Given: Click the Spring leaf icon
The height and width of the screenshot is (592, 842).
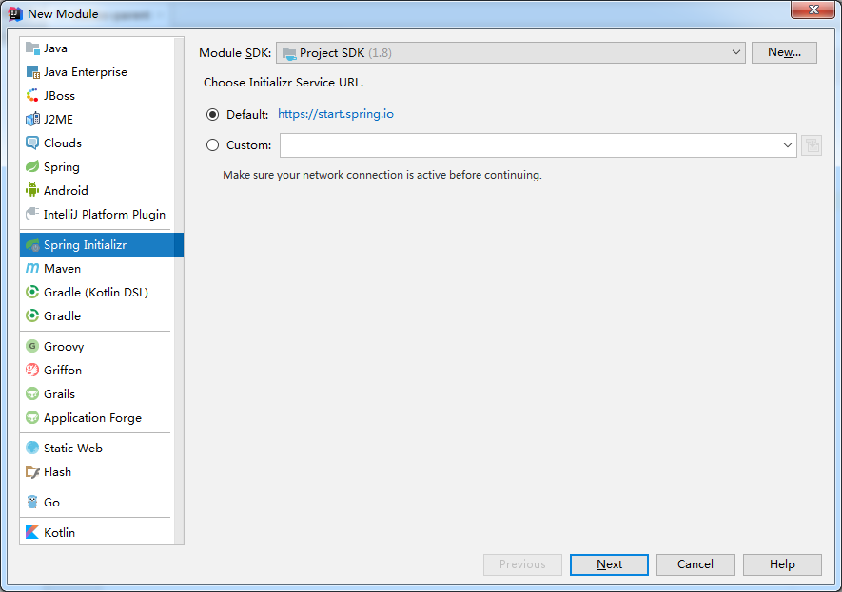Looking at the screenshot, I should [32, 167].
